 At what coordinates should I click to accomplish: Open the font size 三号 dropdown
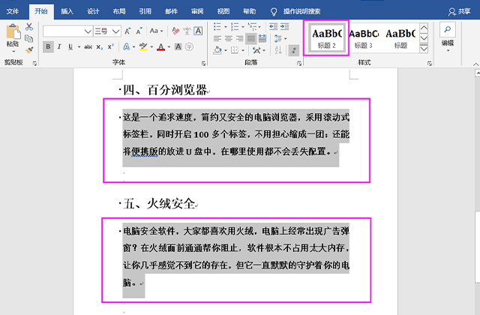pos(115,31)
